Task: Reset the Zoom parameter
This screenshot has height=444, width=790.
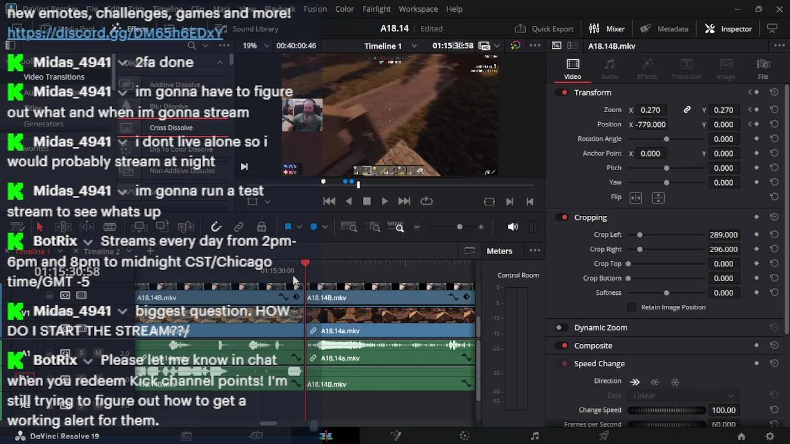Action: pos(774,110)
